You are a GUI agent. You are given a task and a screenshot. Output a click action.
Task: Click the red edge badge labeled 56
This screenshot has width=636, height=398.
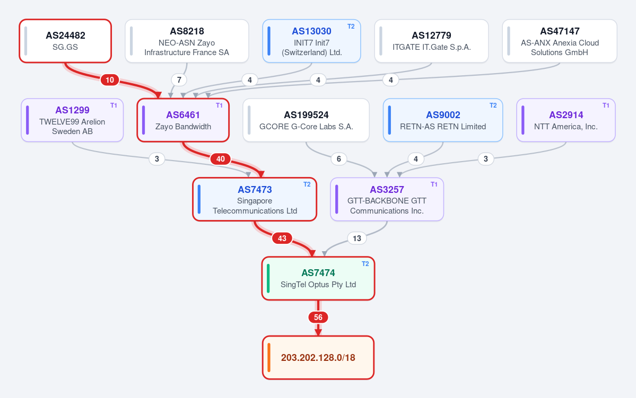318,317
